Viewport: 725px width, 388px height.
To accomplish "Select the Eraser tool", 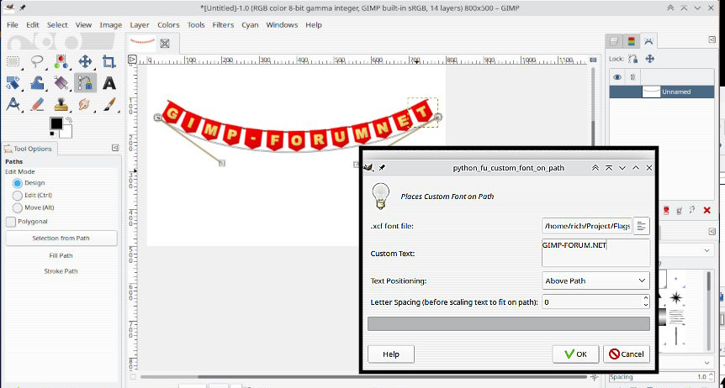I will coord(37,104).
